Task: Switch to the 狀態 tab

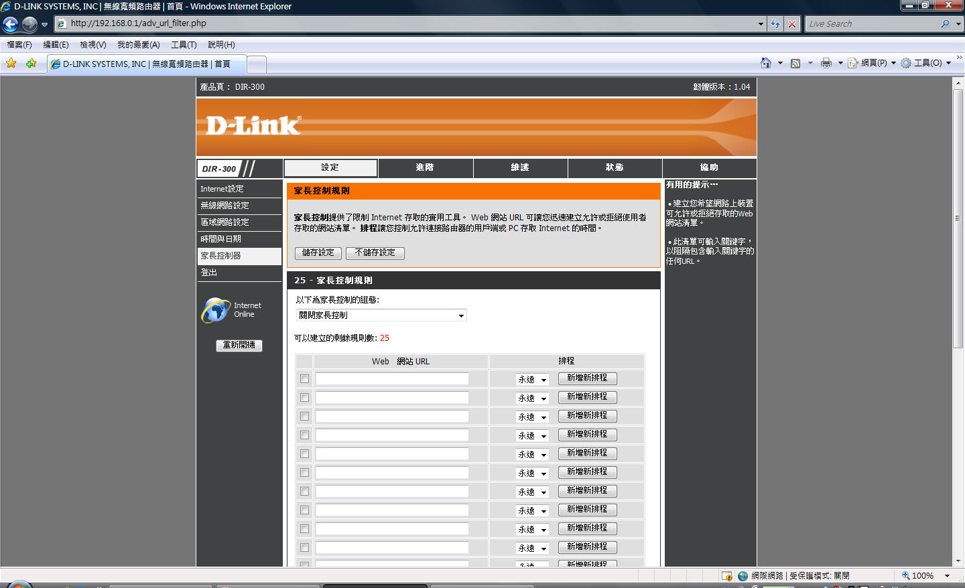Action: click(x=615, y=168)
